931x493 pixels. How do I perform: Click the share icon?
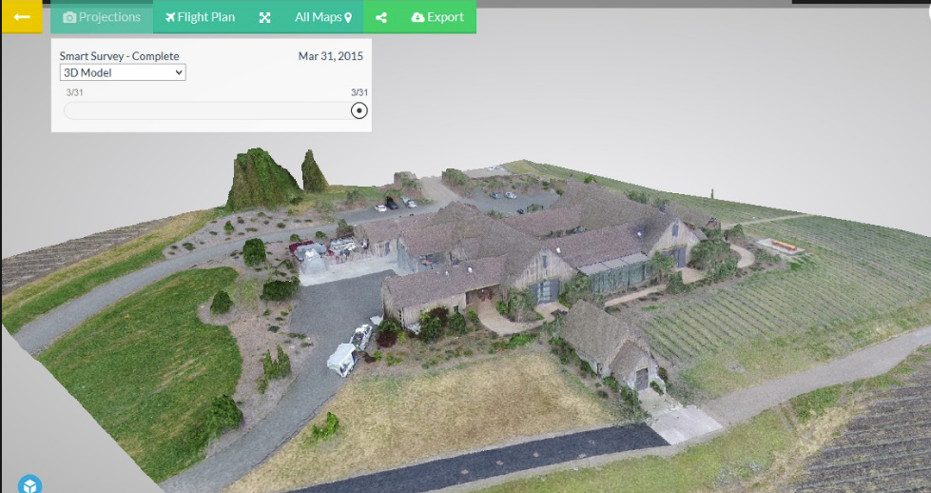pos(381,17)
